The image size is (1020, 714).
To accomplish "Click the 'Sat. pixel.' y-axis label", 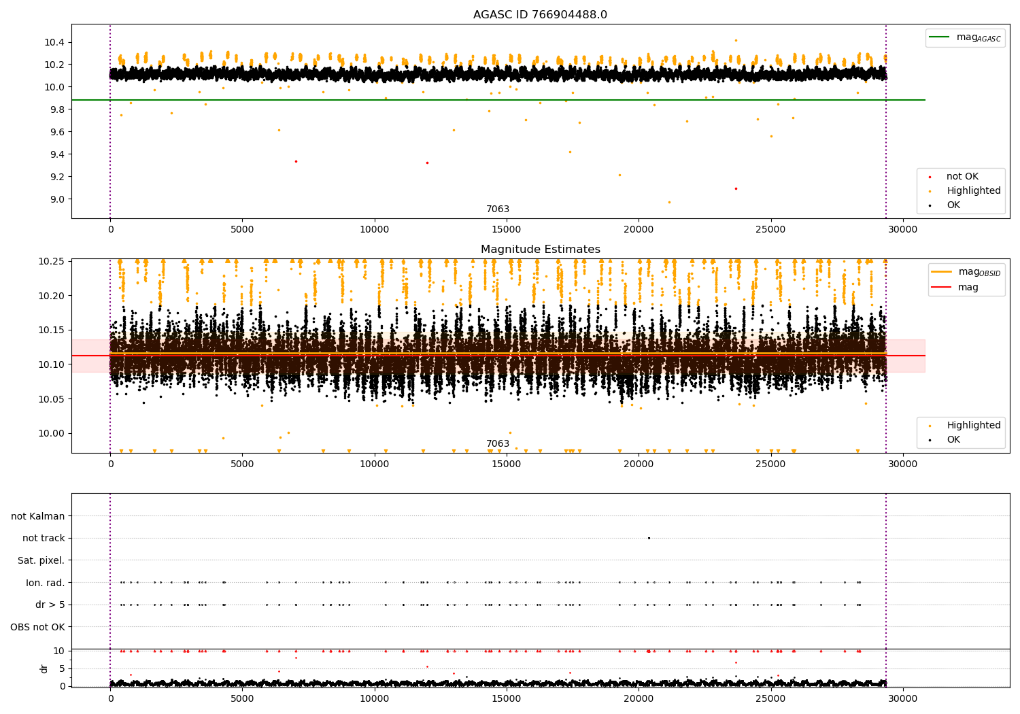I will click(x=41, y=560).
